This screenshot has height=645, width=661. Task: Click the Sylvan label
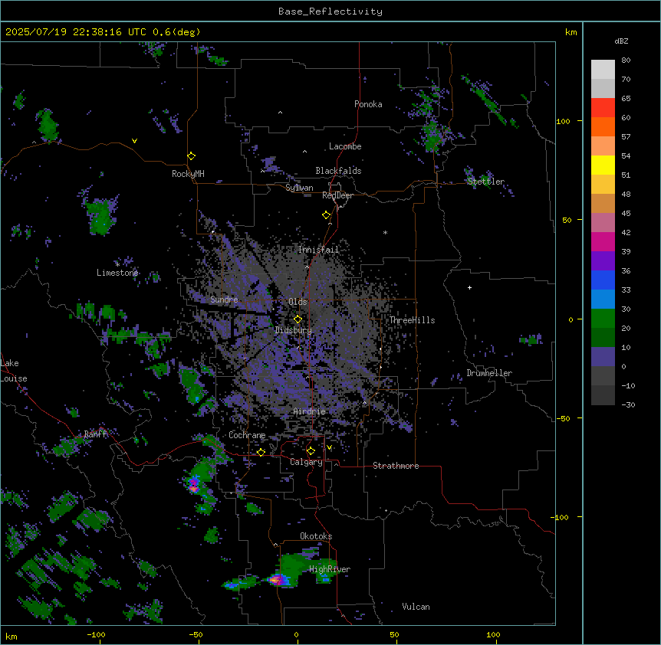[x=299, y=188]
